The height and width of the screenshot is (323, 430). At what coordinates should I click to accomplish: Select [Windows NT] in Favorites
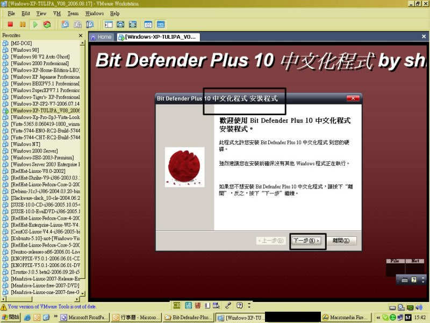[25, 144]
